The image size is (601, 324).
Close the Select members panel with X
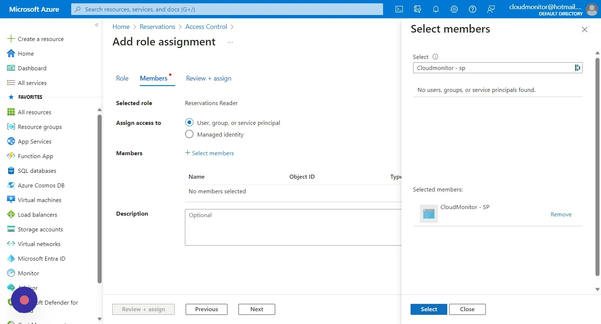(x=585, y=29)
